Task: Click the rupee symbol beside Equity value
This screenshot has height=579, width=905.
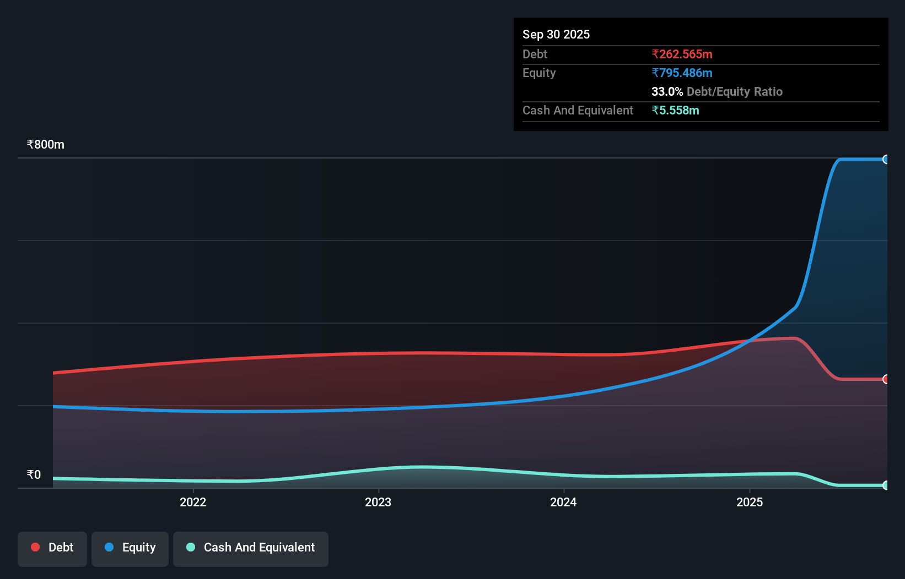Action: pos(655,73)
